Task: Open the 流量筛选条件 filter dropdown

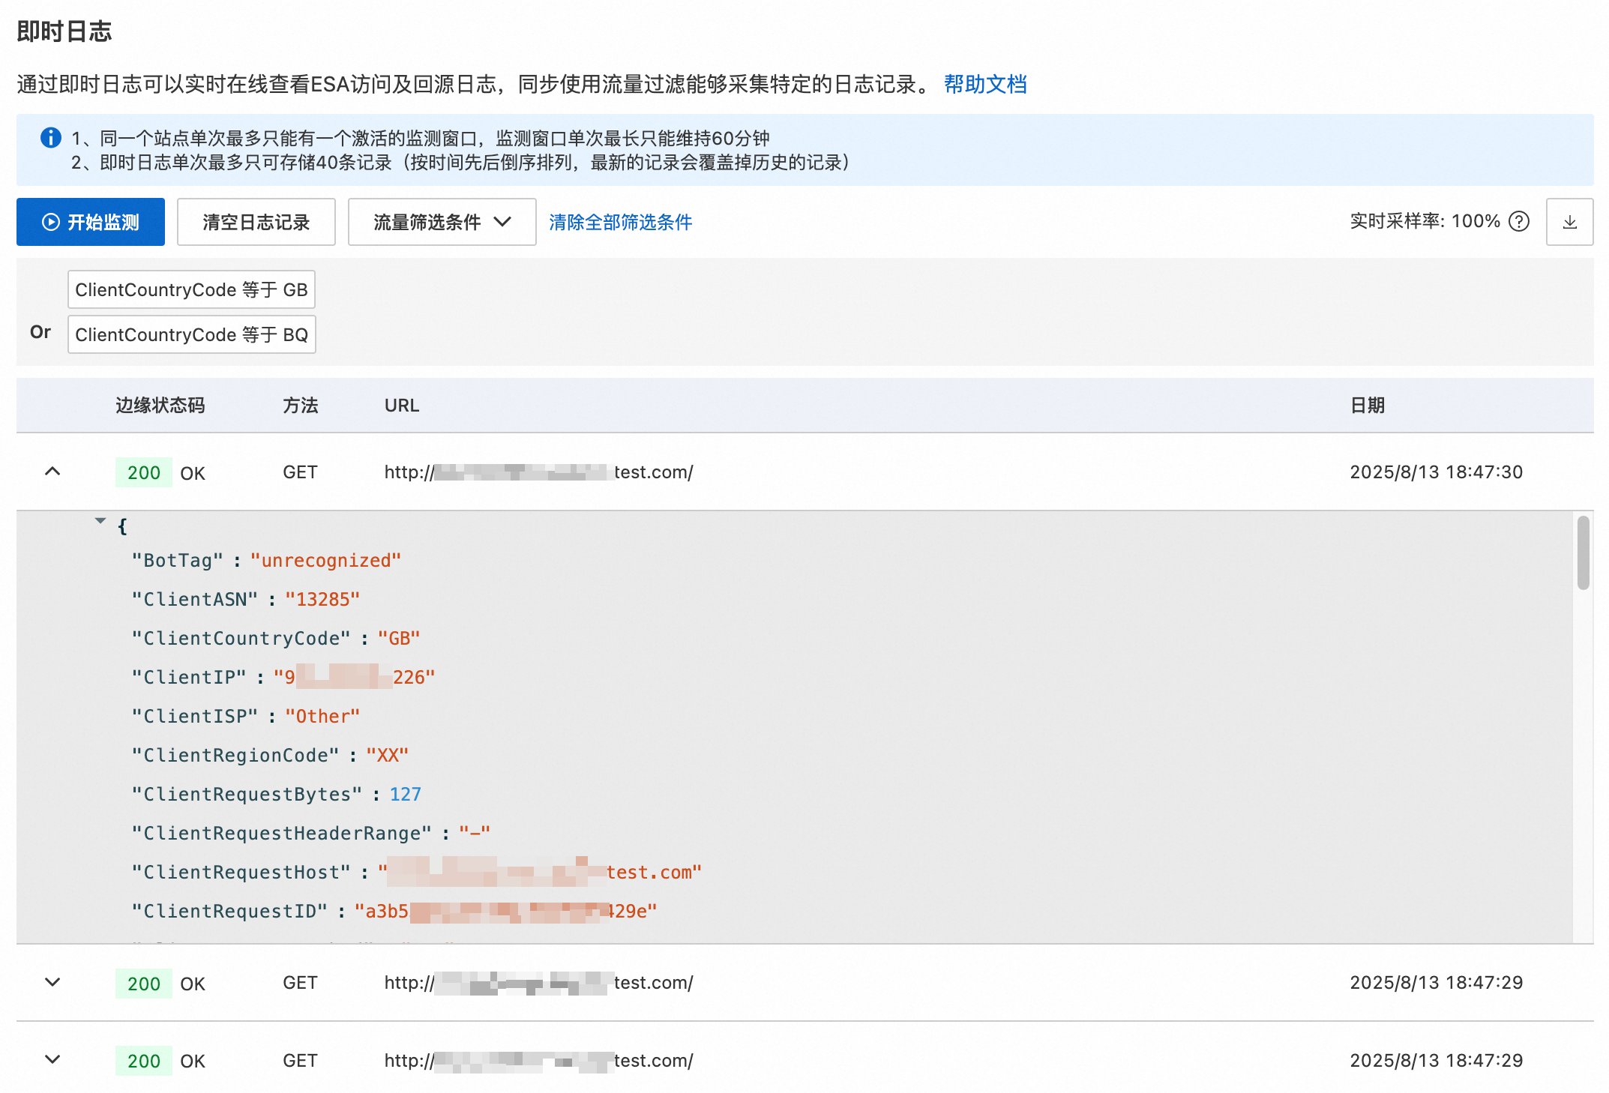Action: [442, 222]
